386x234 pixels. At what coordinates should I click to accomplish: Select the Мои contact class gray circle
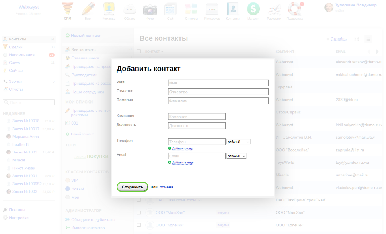pyautogui.click(x=68, y=197)
